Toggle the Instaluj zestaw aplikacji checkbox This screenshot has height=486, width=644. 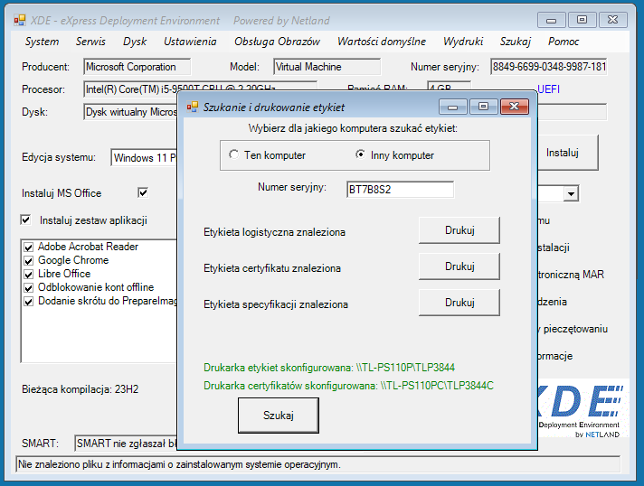pyautogui.click(x=25, y=220)
